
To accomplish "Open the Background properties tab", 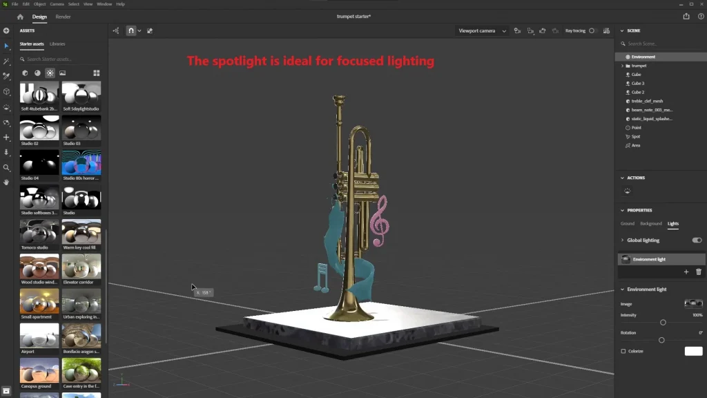I will pos(650,223).
